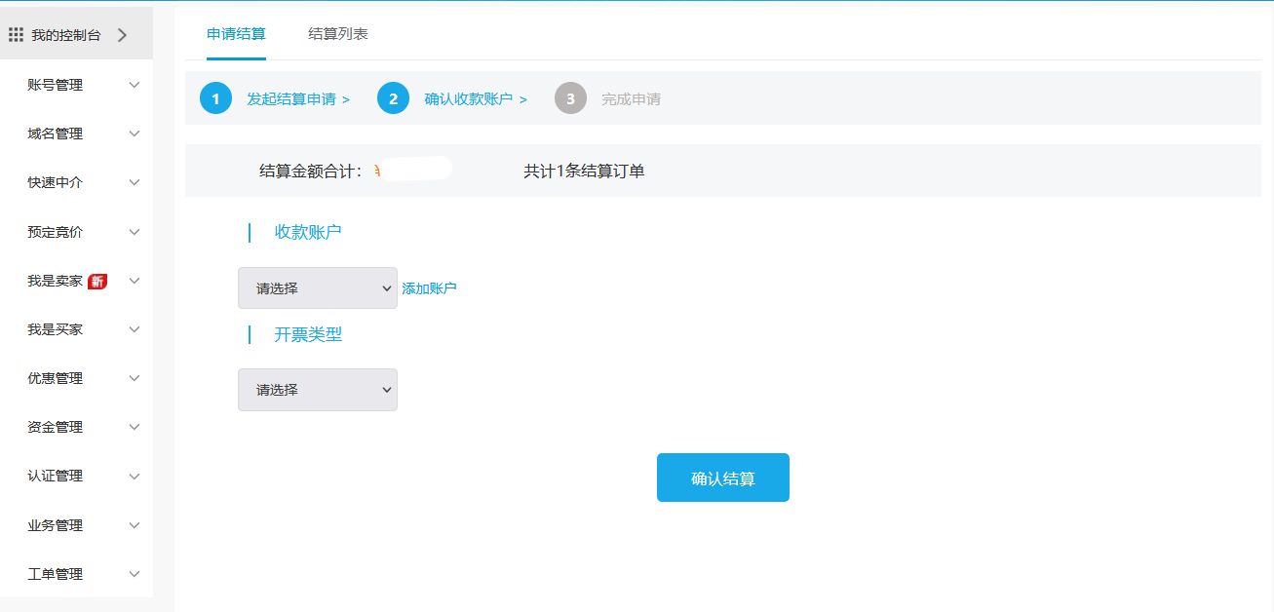Click the red 新 badge beside 我是卖家

pos(97,282)
